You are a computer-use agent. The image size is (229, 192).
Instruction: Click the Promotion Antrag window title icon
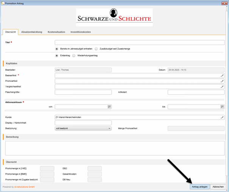click(x=3, y=3)
